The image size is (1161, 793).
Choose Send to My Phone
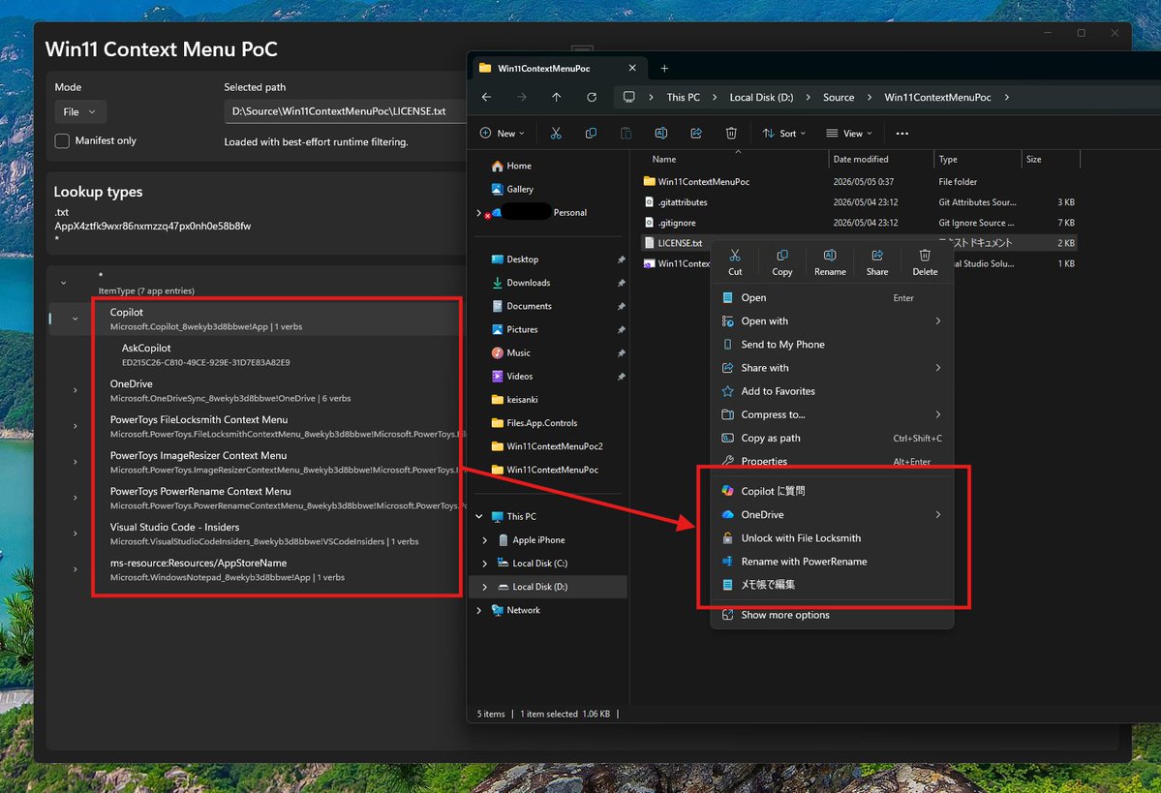[x=832, y=345]
